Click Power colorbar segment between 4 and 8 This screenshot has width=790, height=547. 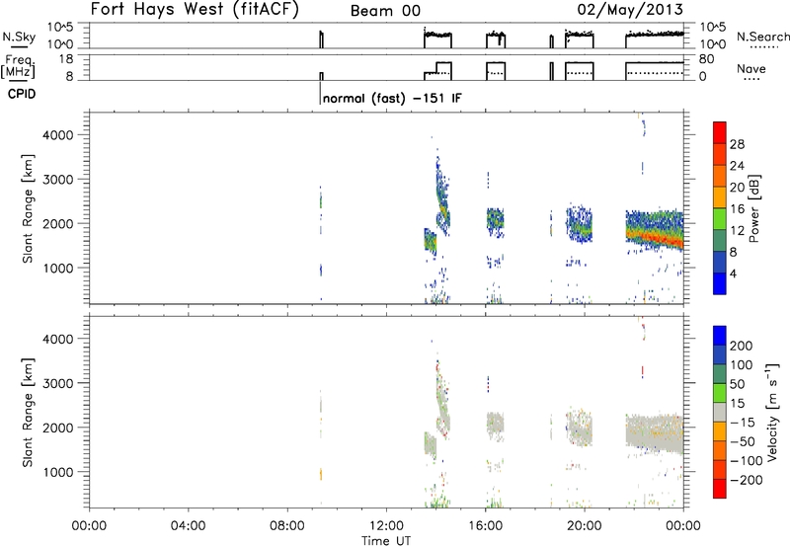point(720,262)
